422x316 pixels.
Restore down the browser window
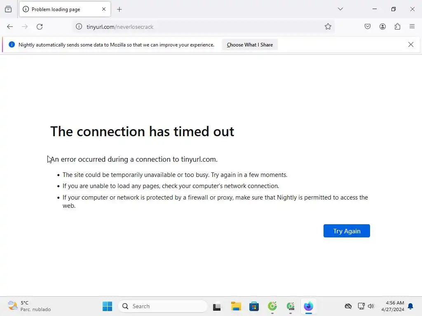(x=394, y=9)
